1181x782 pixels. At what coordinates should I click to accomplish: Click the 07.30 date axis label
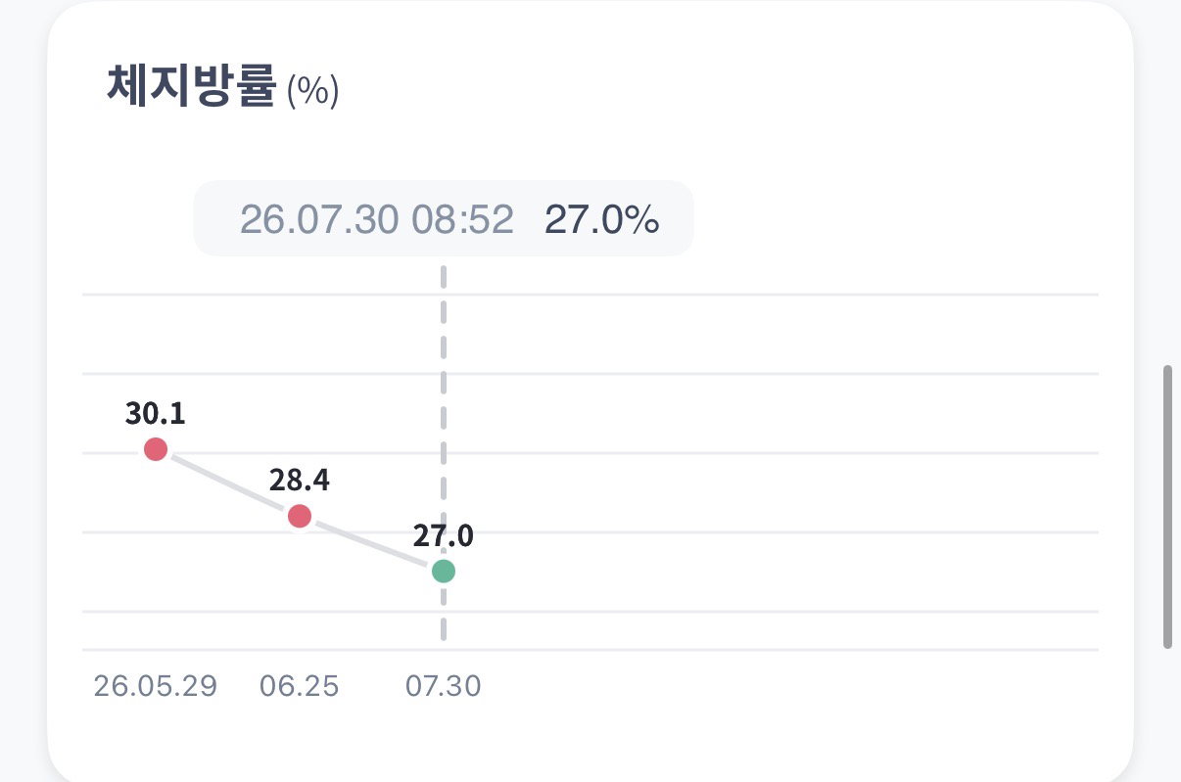tap(444, 686)
